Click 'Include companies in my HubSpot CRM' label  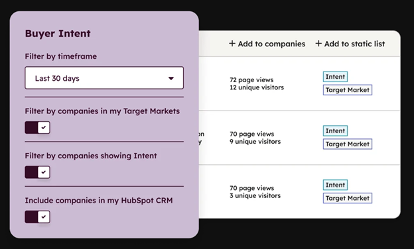pos(99,201)
